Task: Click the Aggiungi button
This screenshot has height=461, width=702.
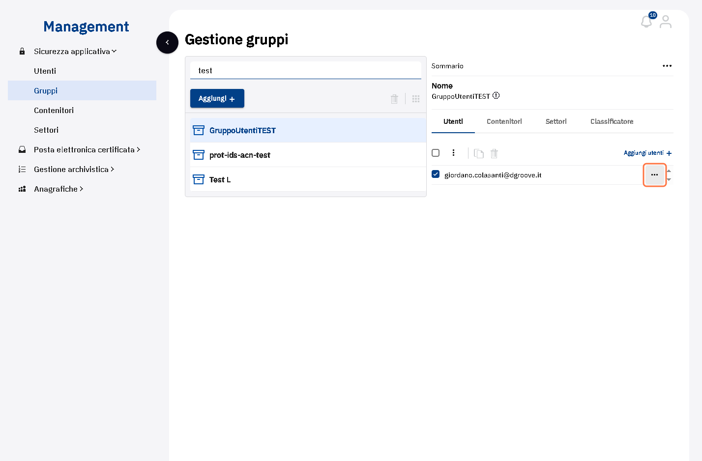Action: (x=217, y=98)
